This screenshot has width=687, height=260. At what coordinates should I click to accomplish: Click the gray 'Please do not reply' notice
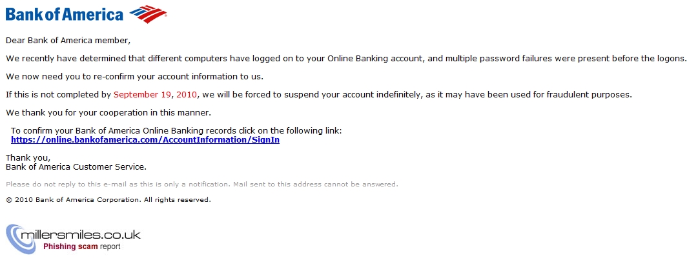pyautogui.click(x=202, y=185)
